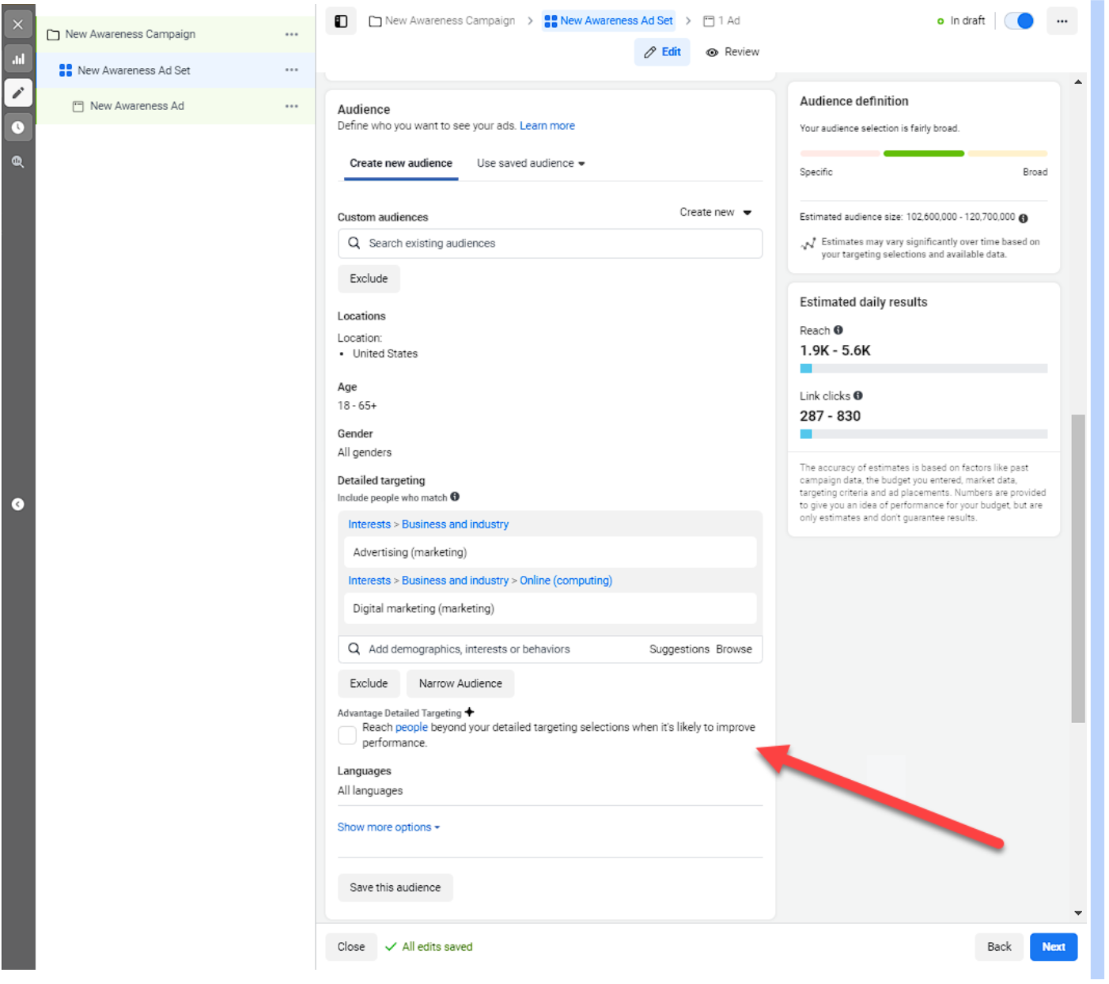Select the pencil edit icon in sidebar

18,93
